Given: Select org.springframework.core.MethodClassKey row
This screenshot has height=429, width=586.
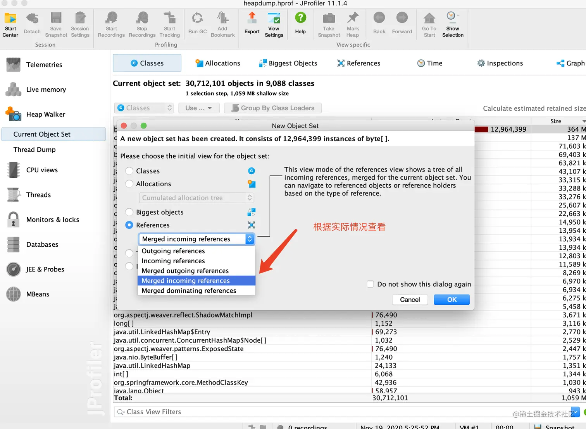Looking at the screenshot, I should (350, 383).
